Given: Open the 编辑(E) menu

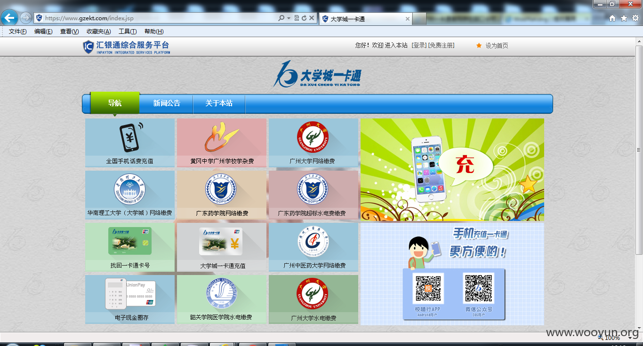Looking at the screenshot, I should click(43, 31).
